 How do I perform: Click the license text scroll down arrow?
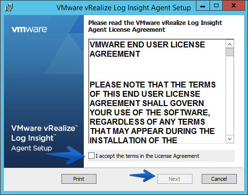coord(229,139)
